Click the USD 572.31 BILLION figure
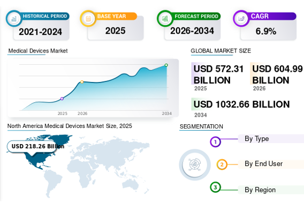Image resolution: width=304 pixels, height=211 pixels. pos(218,74)
